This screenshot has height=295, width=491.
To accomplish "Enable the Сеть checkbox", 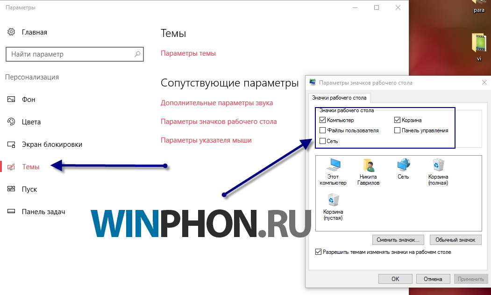I will tap(322, 141).
